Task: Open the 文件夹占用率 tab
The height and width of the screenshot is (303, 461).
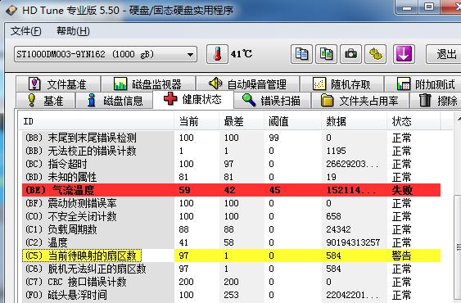Action: [x=360, y=101]
